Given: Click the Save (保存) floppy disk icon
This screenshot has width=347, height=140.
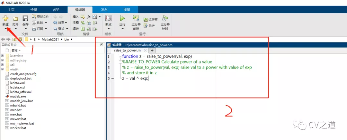Looking at the screenshot, I should [25, 18].
